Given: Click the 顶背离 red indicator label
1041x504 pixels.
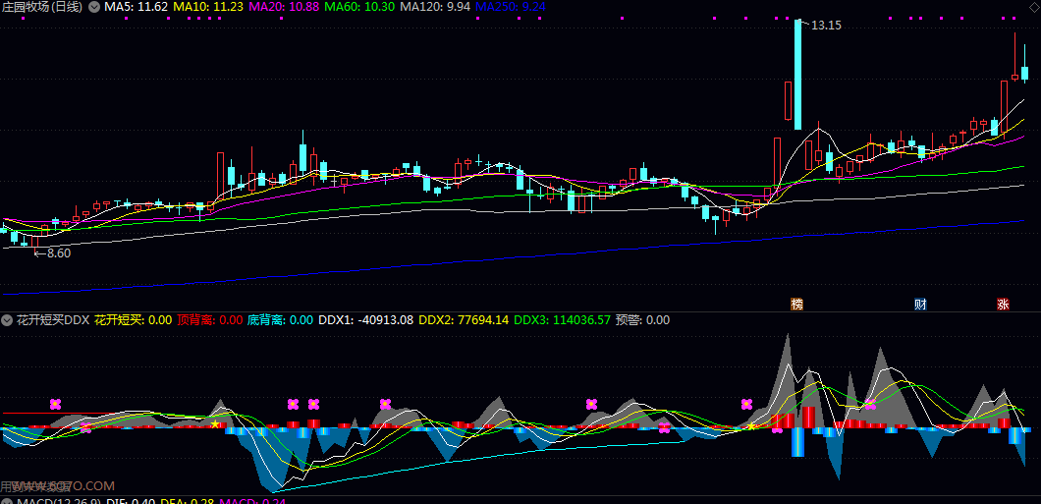Looking at the screenshot, I should tap(209, 320).
